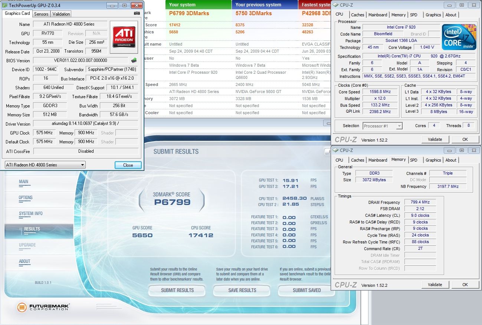Click CPU-Z Name field Intel Core i7 920
482x325 pixels.
(401, 27)
